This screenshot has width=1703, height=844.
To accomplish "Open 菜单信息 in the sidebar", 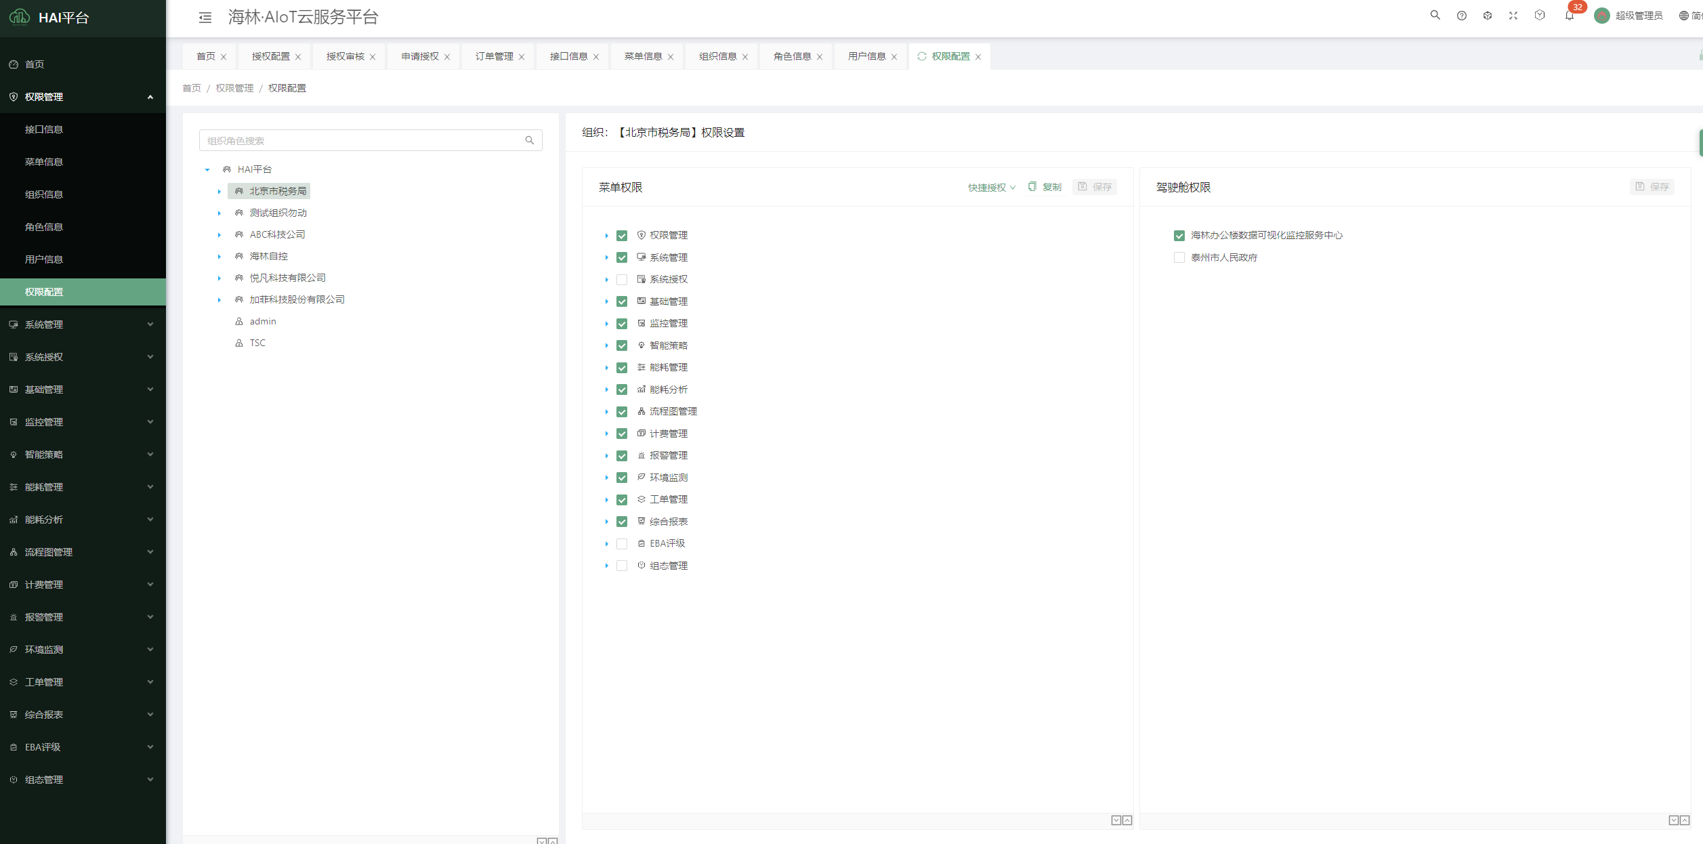I will coord(44,162).
